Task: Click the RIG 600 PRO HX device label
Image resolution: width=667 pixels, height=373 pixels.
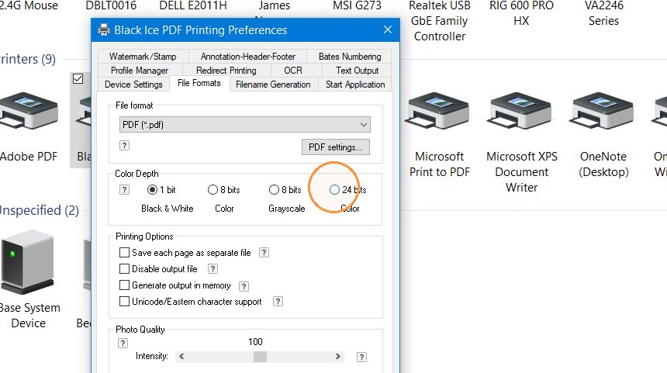Action: [521, 13]
